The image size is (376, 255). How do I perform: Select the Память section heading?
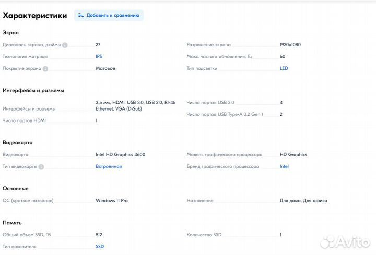click(x=12, y=223)
